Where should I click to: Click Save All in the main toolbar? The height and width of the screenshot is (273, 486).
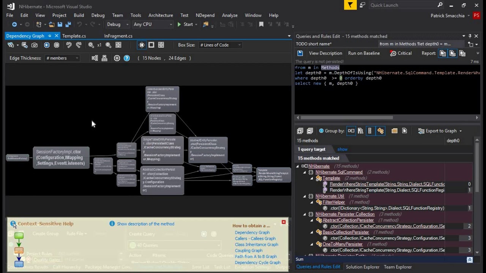68,24
